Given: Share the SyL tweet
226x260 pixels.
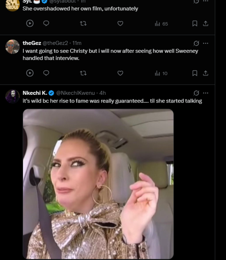Looking at the screenshot, I should 205,23.
